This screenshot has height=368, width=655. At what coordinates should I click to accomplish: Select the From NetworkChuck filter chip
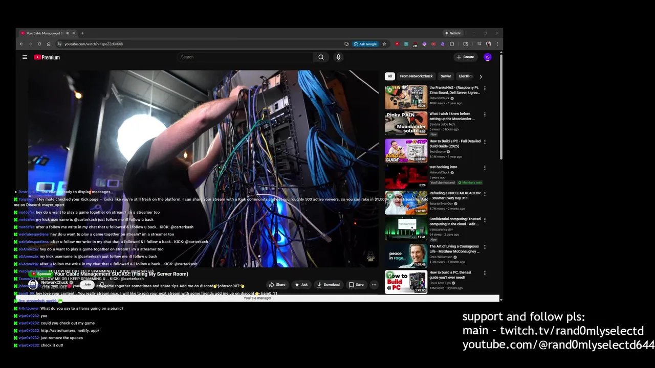pyautogui.click(x=416, y=76)
